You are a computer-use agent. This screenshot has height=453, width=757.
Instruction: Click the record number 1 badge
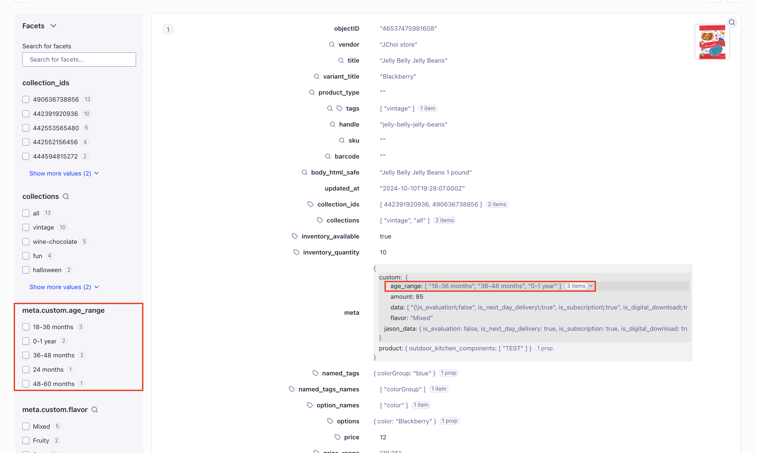coord(168,29)
